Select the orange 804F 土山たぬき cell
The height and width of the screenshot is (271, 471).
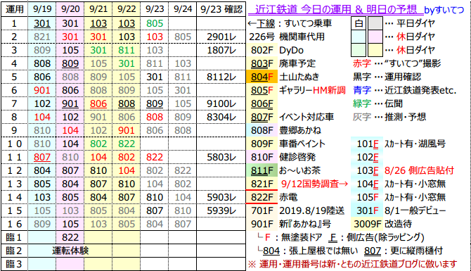click(x=262, y=77)
